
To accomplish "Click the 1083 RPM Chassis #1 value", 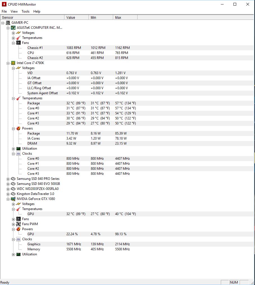I will pos(74,48).
